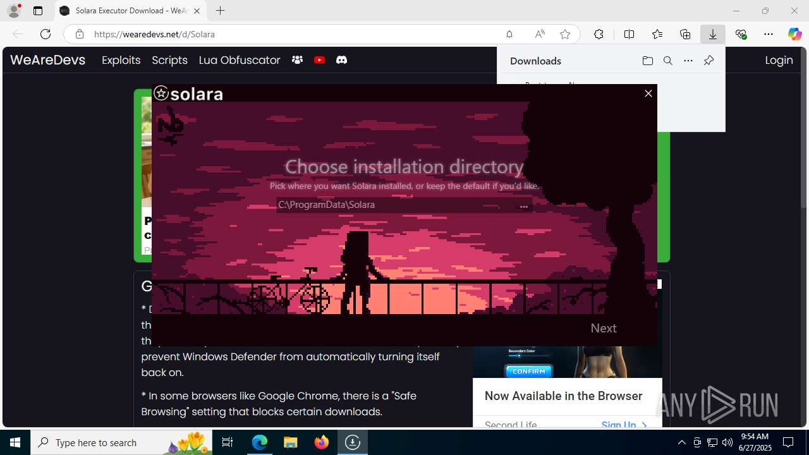Open the Windows Start menu

point(15,442)
